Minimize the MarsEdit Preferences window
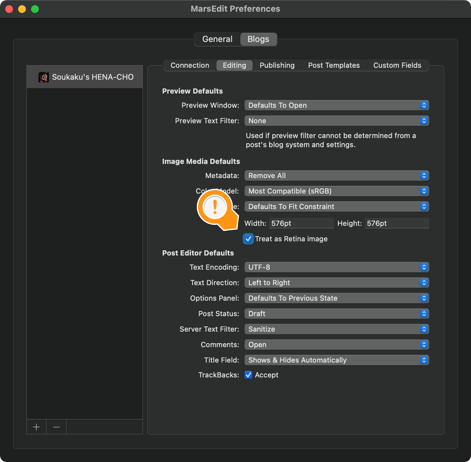Viewport: 471px width, 462px height. (x=22, y=9)
